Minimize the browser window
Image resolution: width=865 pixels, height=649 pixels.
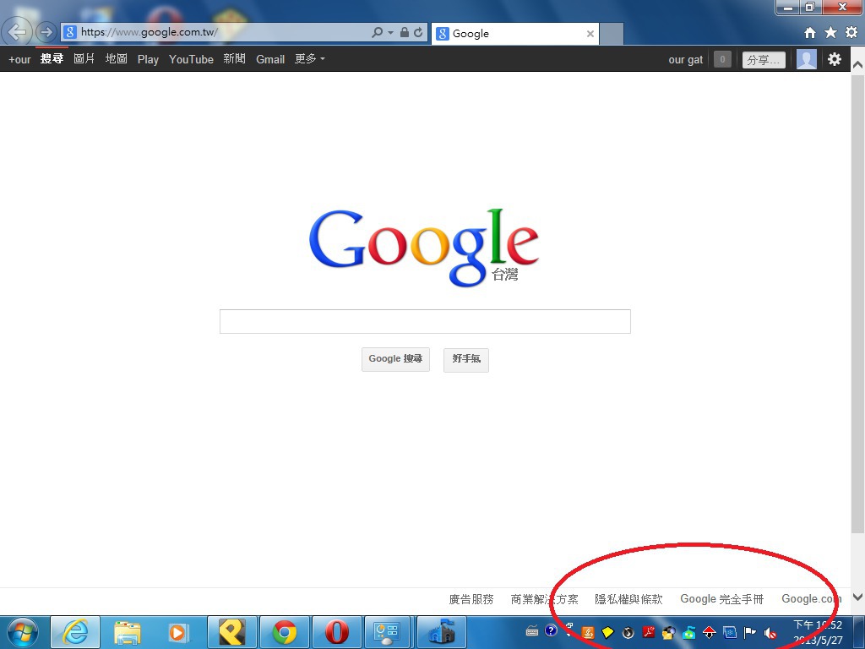click(788, 8)
